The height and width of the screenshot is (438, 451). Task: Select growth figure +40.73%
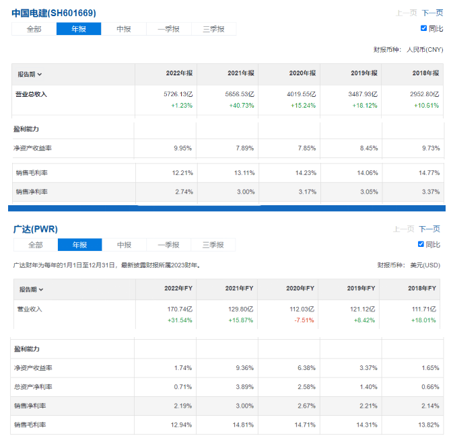point(242,106)
